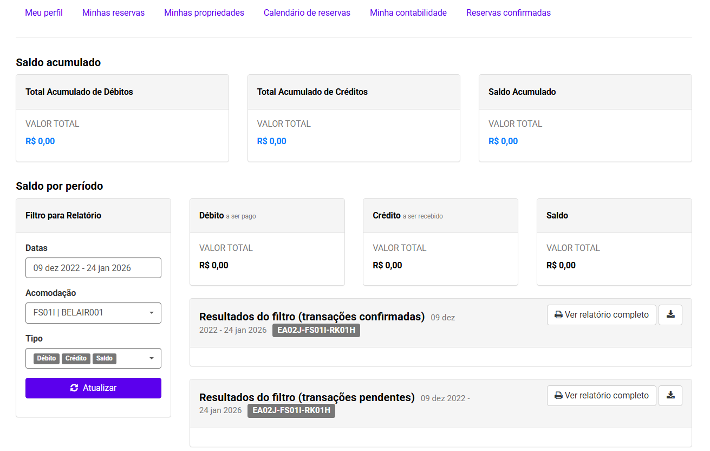Click the confirmed EA02J-FS01I-RK01H badge
Screen dimensions: 710x451
pyautogui.click(x=316, y=330)
